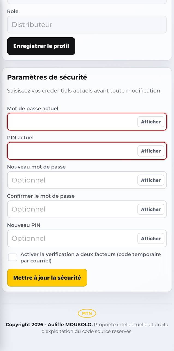The height and width of the screenshot is (351, 174).
Task: Reveal the new PIN with Afficher
Action: point(151,239)
